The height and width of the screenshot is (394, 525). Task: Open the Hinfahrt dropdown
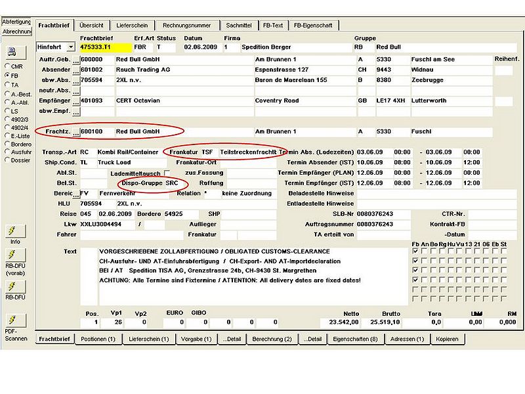(71, 47)
